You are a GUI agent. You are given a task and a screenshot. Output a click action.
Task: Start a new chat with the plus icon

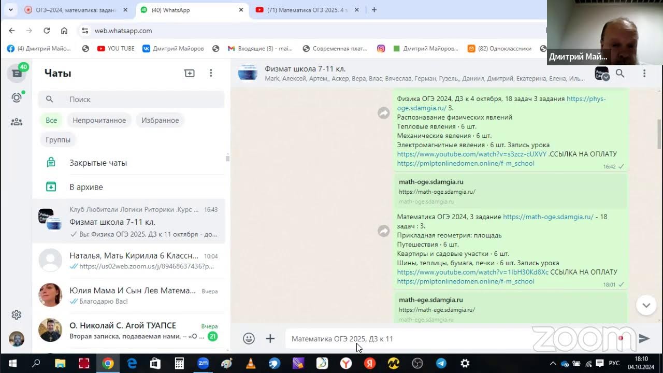click(190, 73)
